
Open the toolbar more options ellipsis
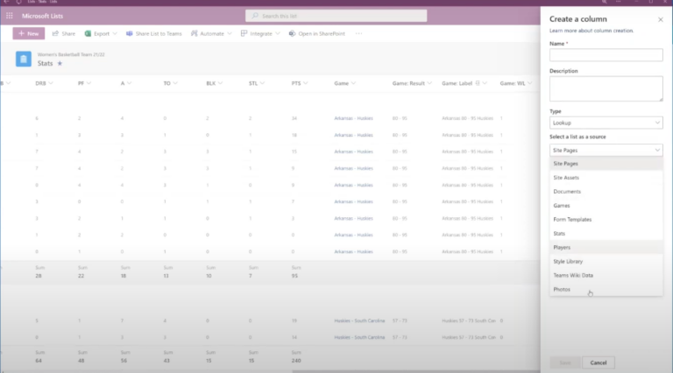[x=358, y=33]
